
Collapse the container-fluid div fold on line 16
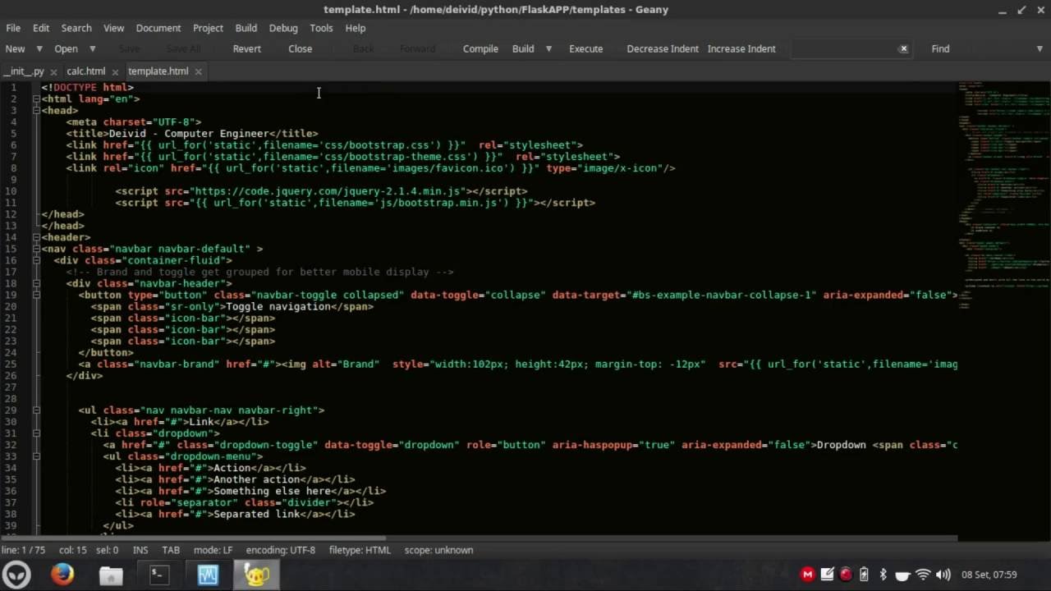(36, 260)
